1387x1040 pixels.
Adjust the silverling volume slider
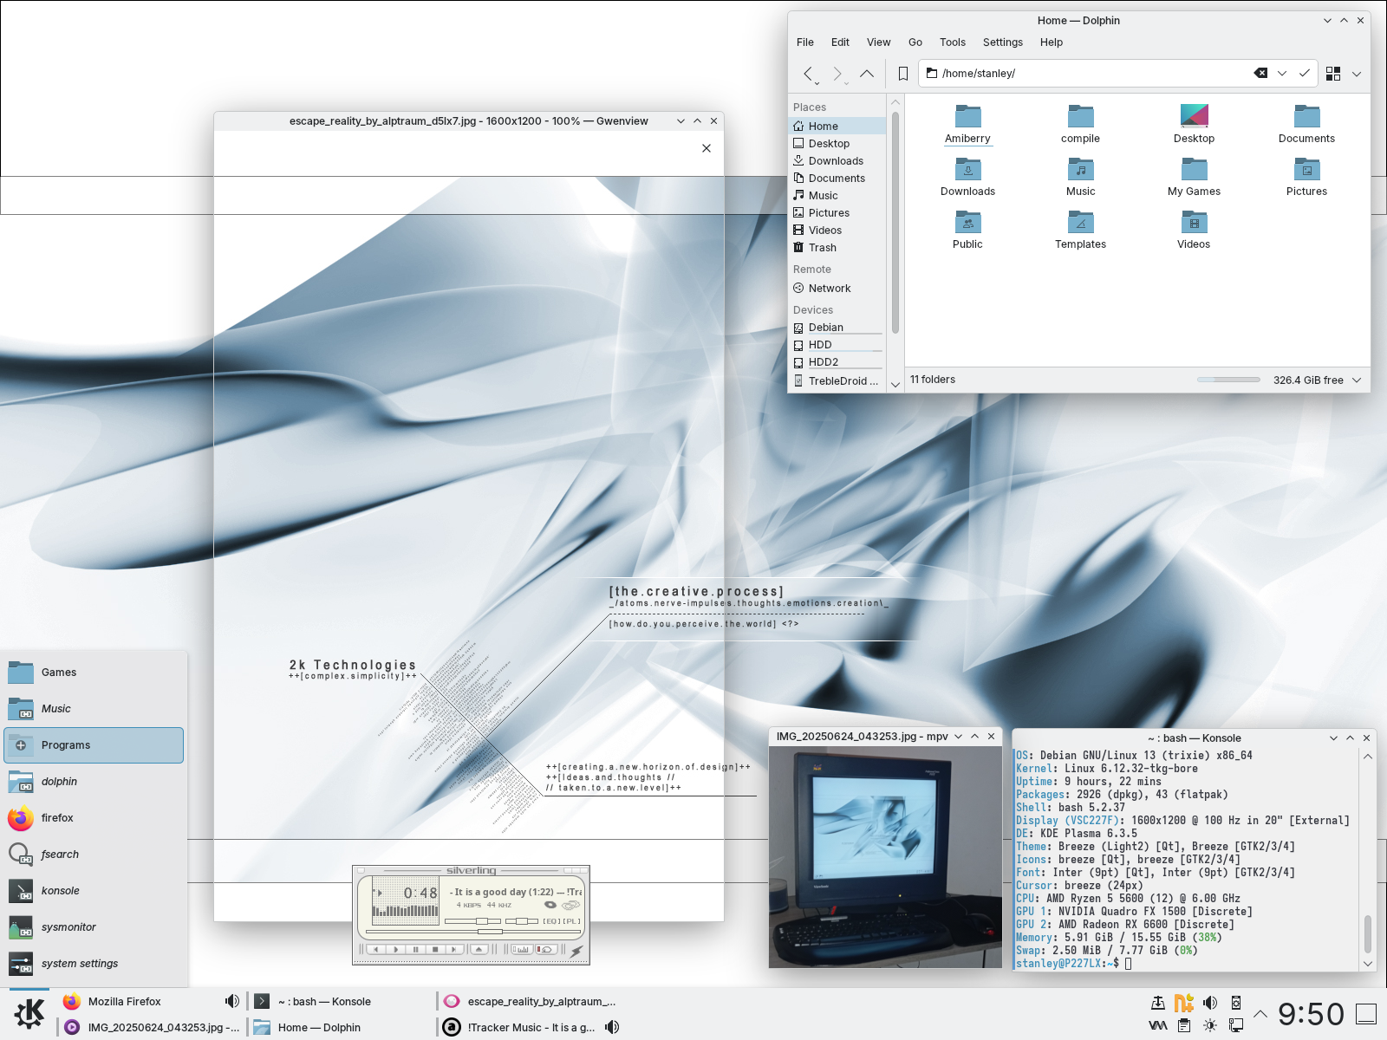coord(472,921)
